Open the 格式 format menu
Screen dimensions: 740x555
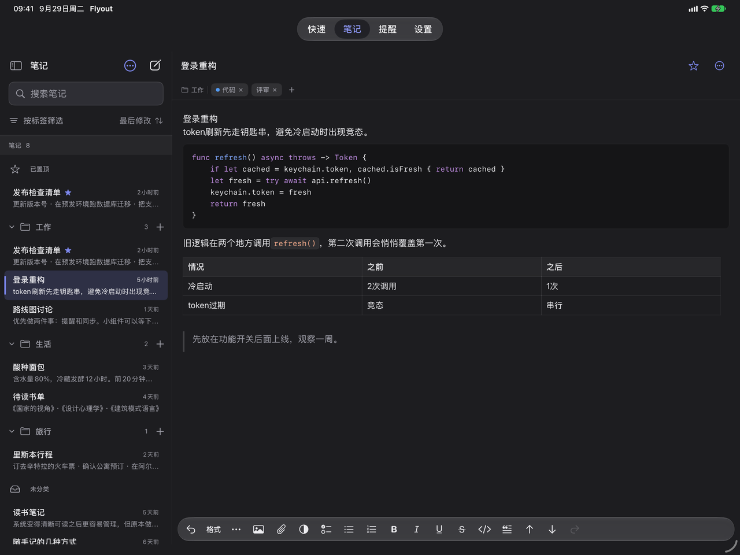213,530
